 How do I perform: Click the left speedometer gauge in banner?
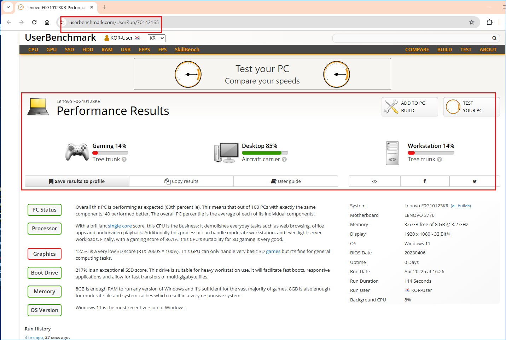tap(188, 74)
